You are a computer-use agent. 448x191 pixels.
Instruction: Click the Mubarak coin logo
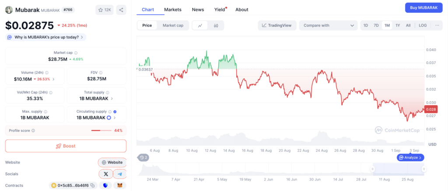point(9,10)
